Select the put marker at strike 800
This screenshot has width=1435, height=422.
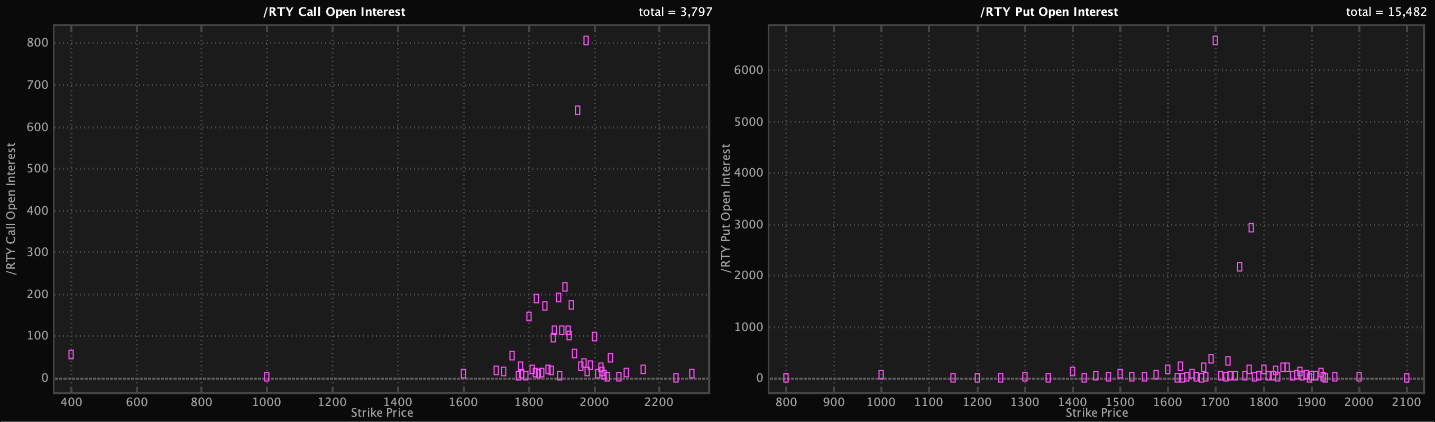tap(786, 378)
